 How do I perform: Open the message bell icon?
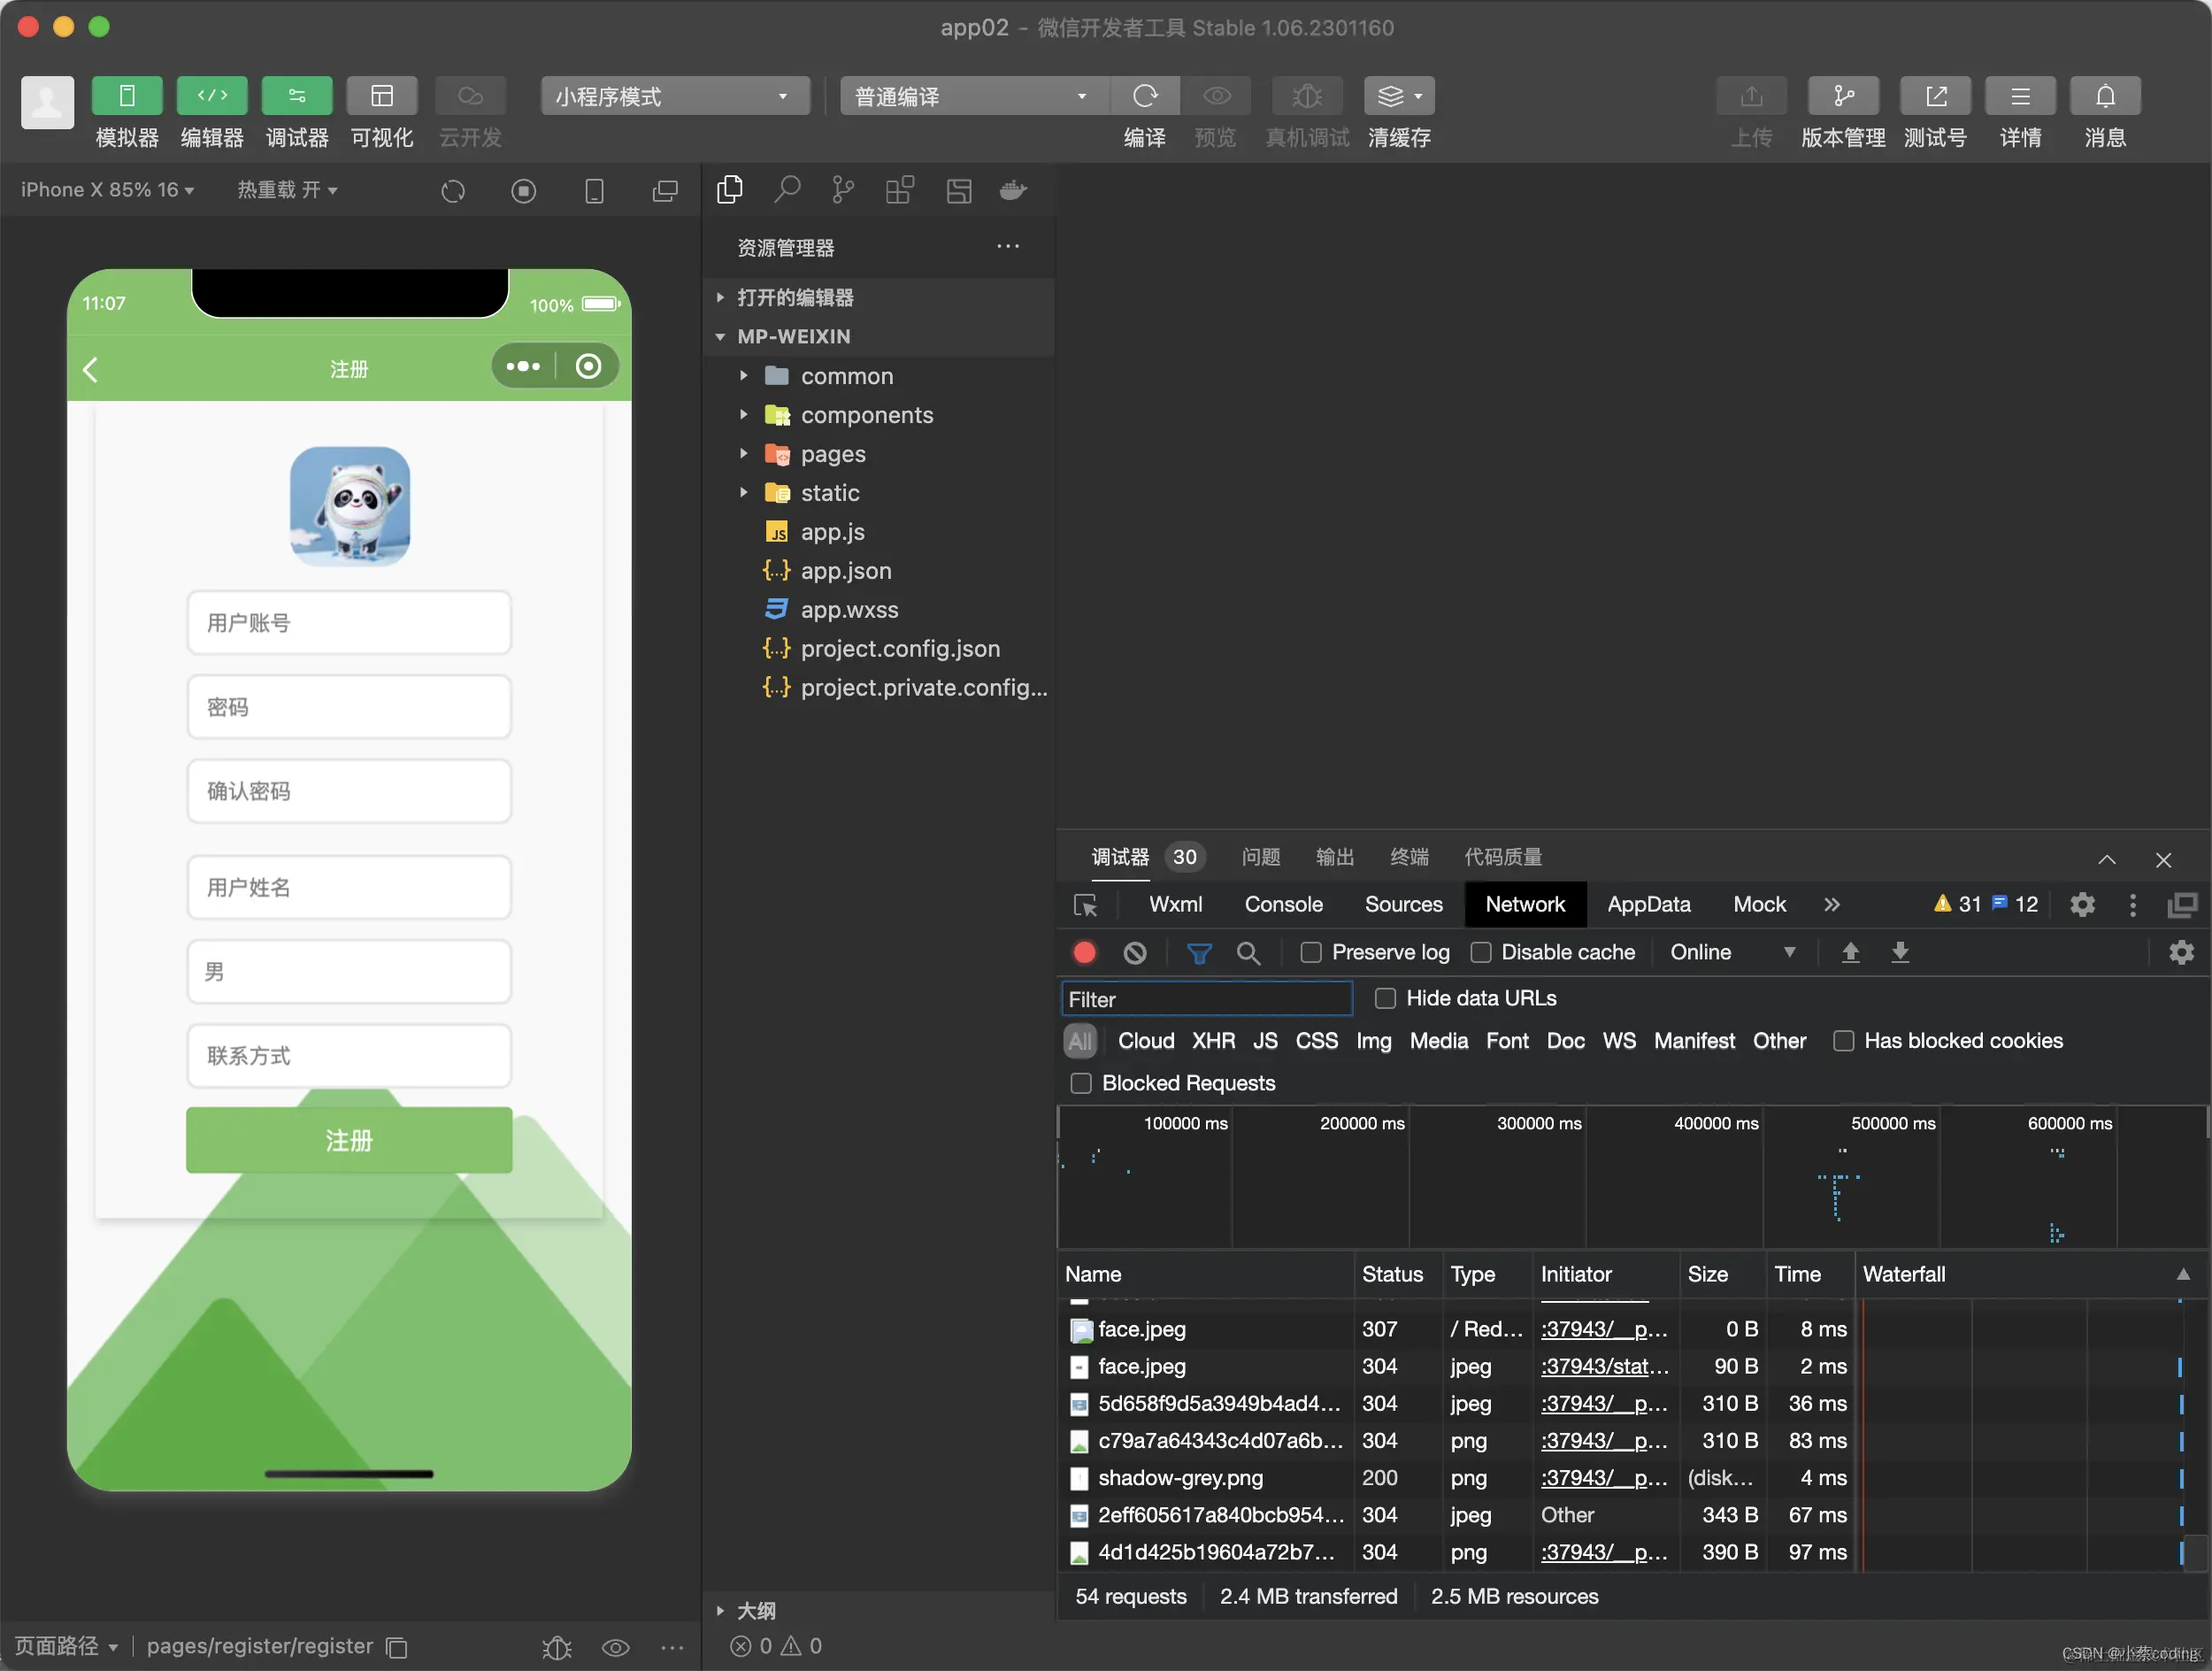pyautogui.click(x=2104, y=96)
